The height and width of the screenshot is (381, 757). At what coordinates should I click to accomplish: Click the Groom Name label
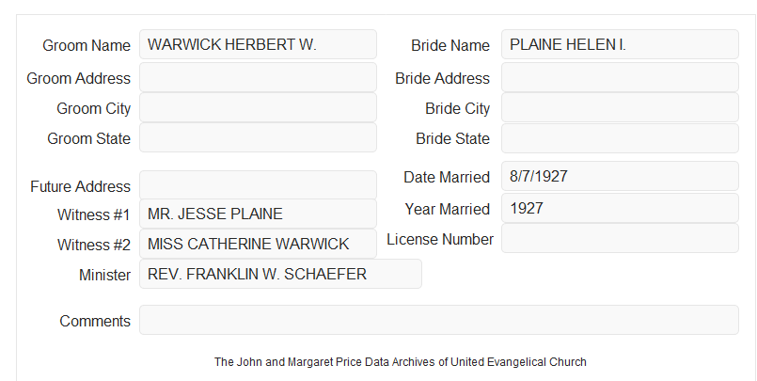point(87,45)
